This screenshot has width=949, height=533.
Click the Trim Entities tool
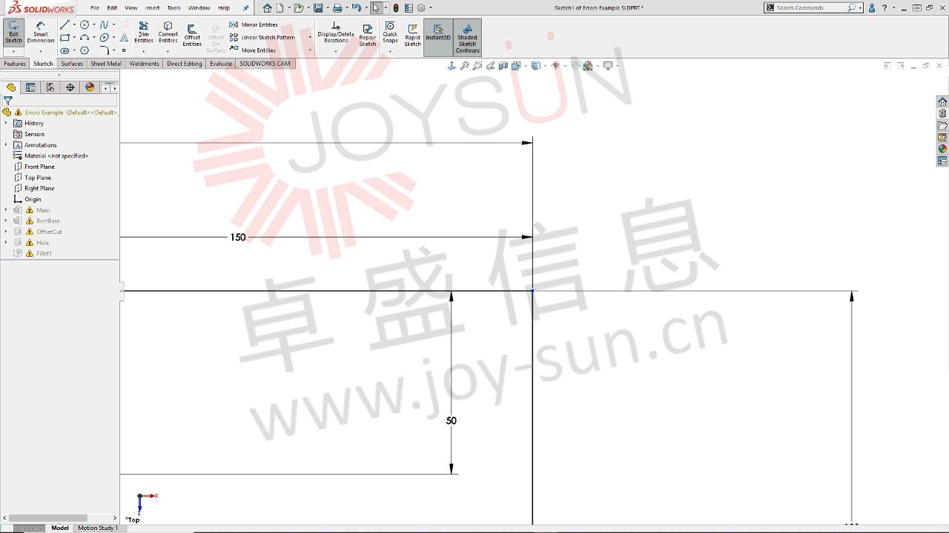(144, 33)
